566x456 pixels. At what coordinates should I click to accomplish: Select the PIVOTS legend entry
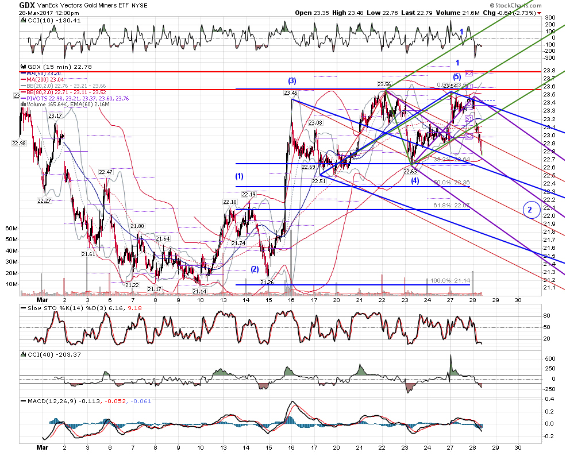click(75, 98)
